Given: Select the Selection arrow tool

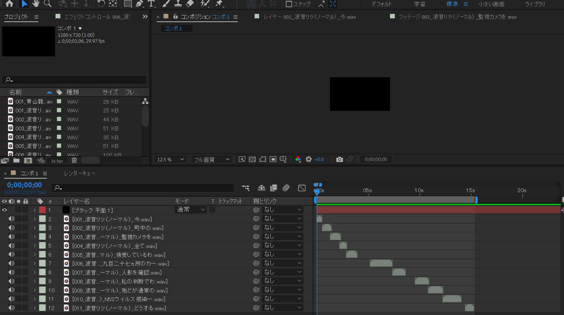Looking at the screenshot, I should pyautogui.click(x=24, y=4).
